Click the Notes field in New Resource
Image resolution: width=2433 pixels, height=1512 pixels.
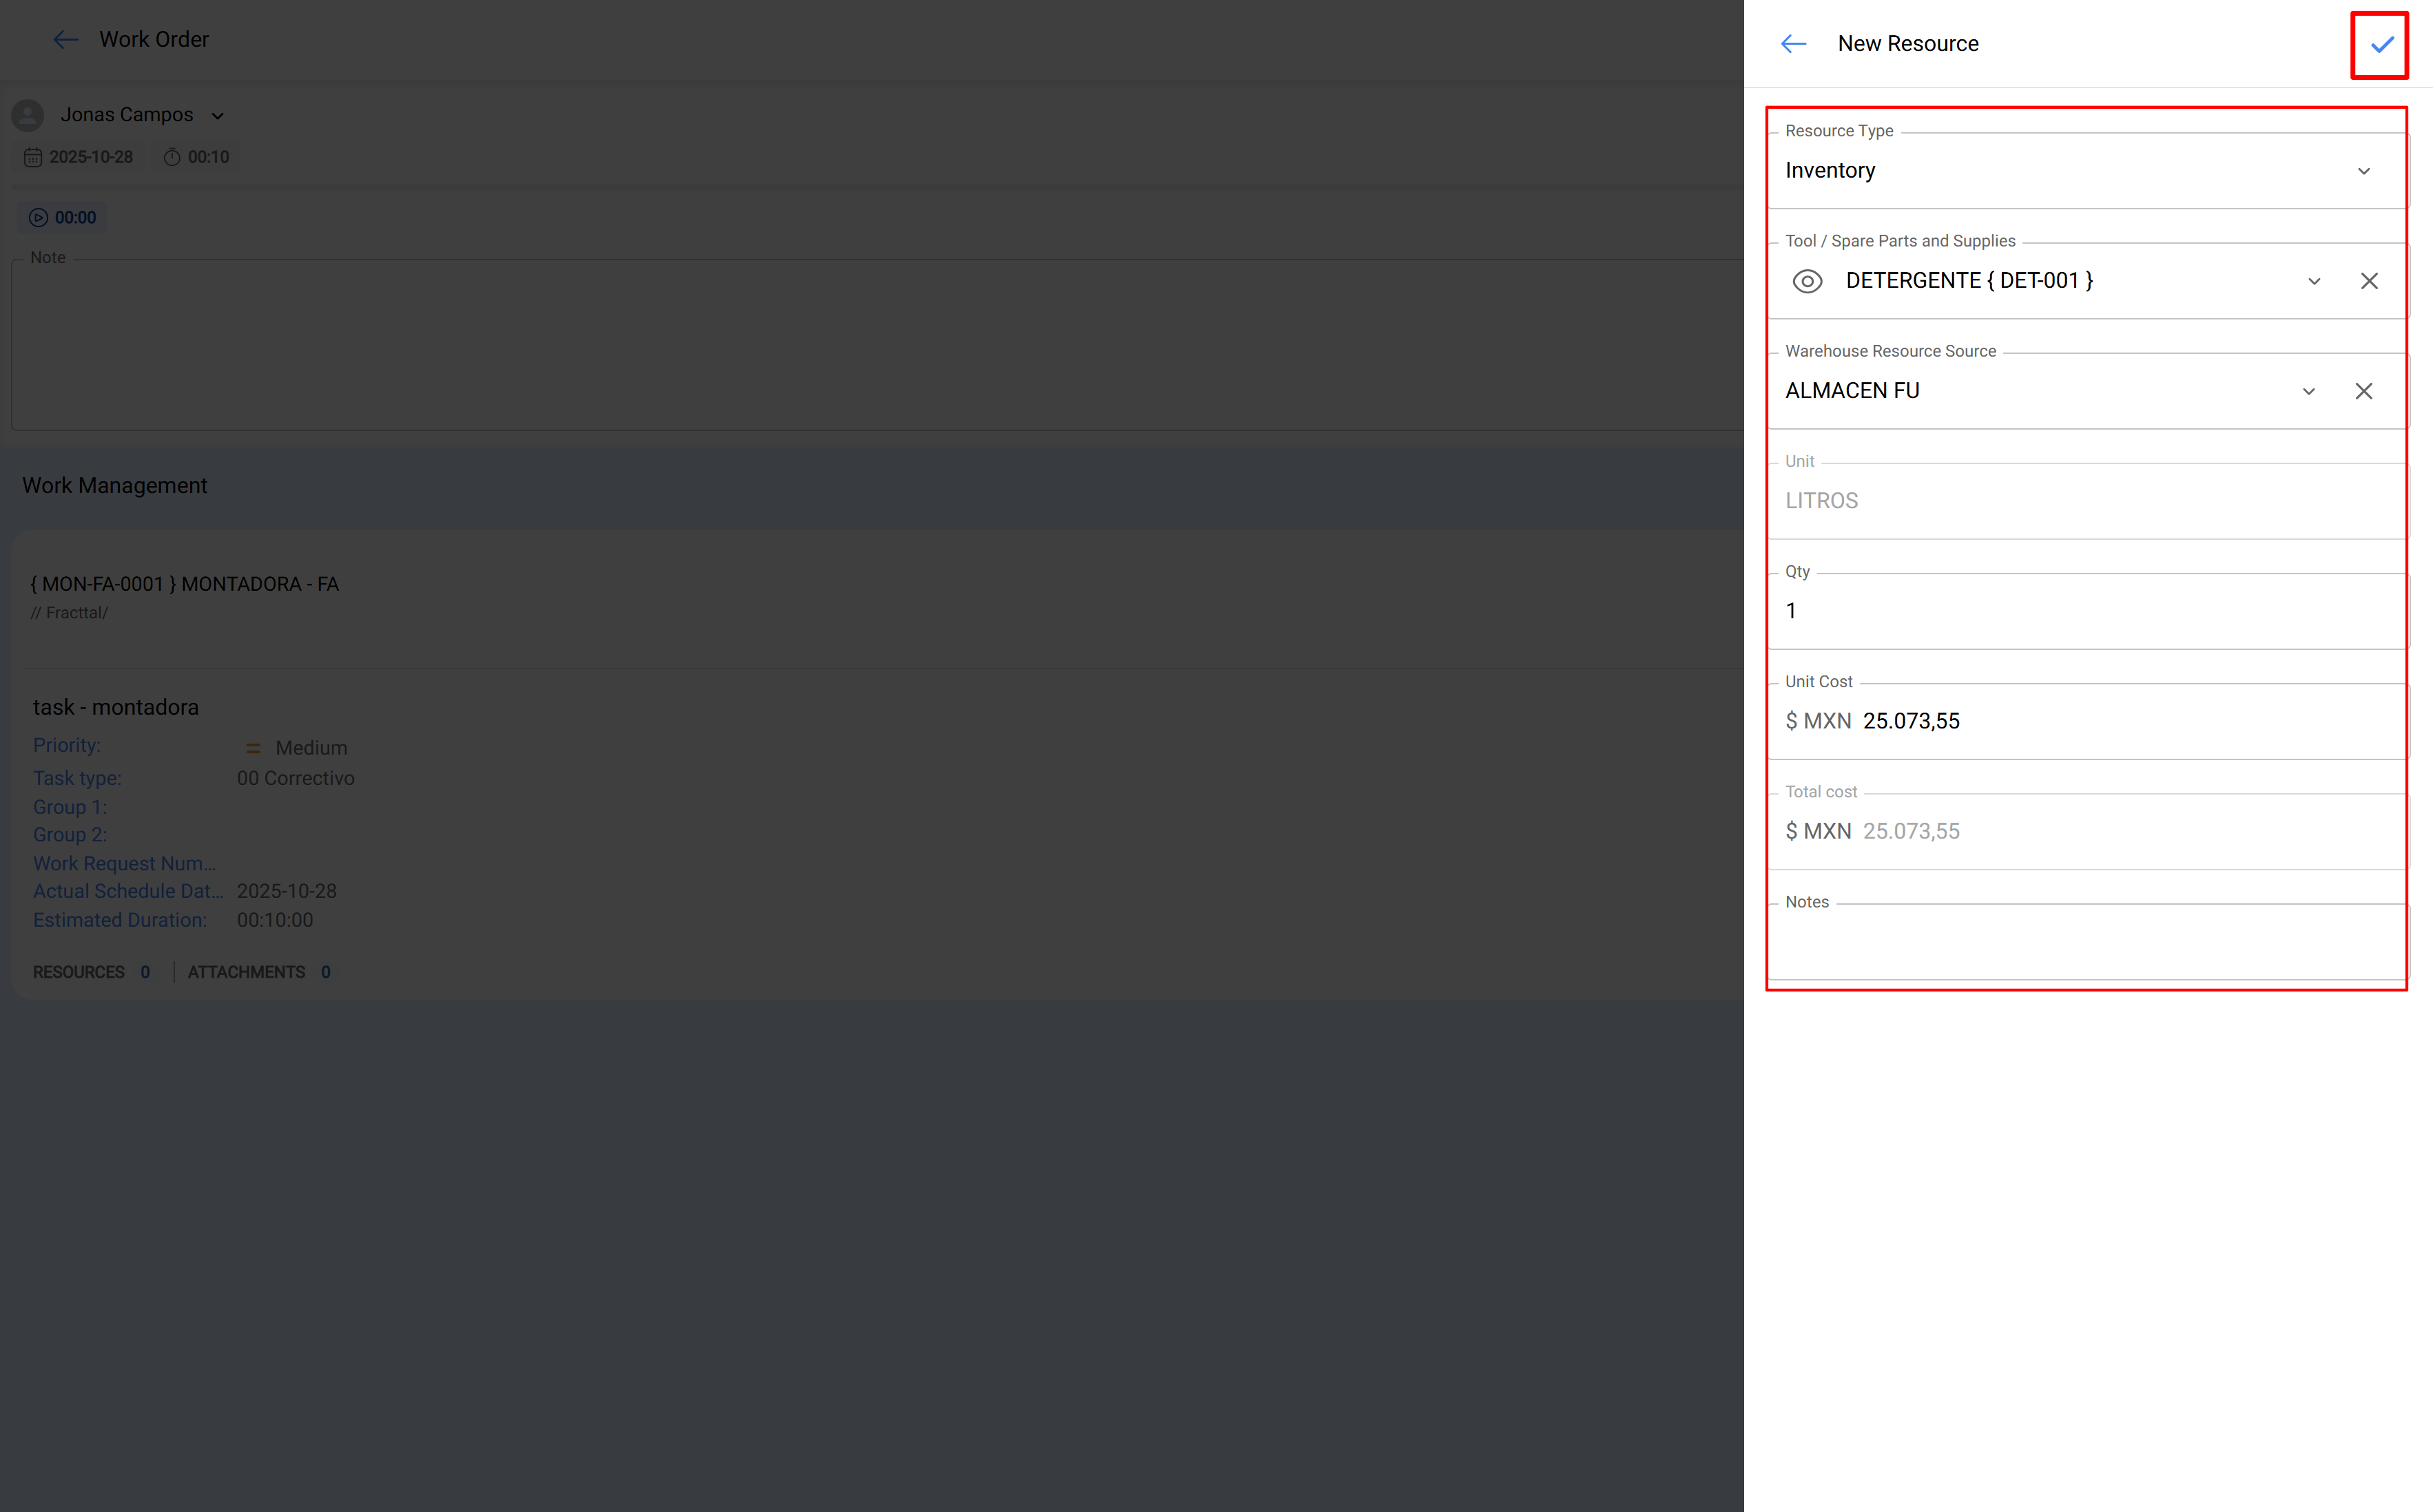pos(2086,945)
